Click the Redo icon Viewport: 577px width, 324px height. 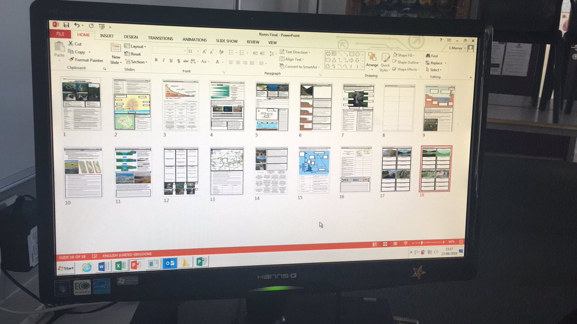point(91,25)
